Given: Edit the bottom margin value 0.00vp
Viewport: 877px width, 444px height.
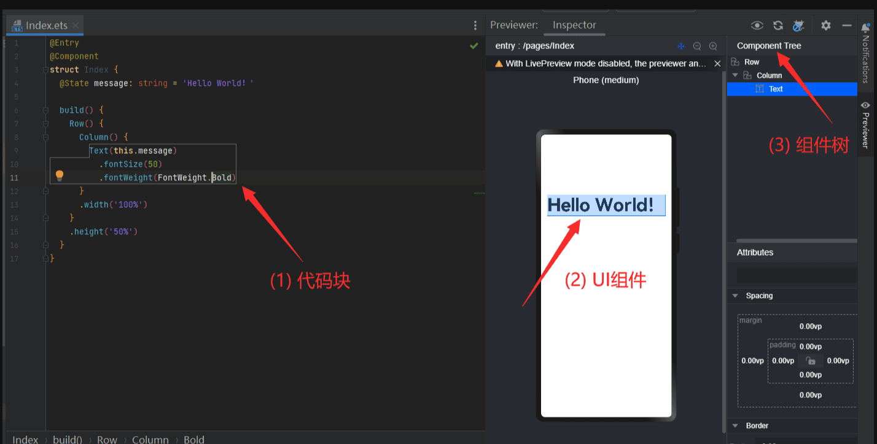Looking at the screenshot, I should pos(811,395).
